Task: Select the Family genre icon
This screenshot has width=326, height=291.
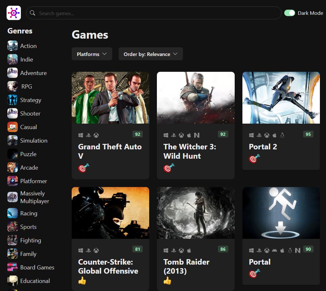Action: [x=13, y=254]
